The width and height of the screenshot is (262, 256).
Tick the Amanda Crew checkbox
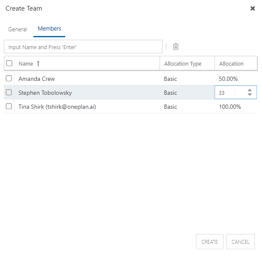point(9,78)
